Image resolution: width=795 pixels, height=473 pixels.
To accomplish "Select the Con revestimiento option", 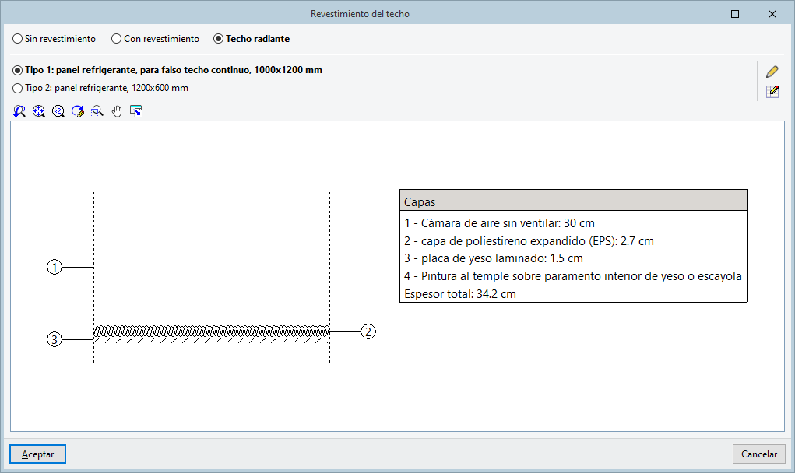I will click(156, 39).
